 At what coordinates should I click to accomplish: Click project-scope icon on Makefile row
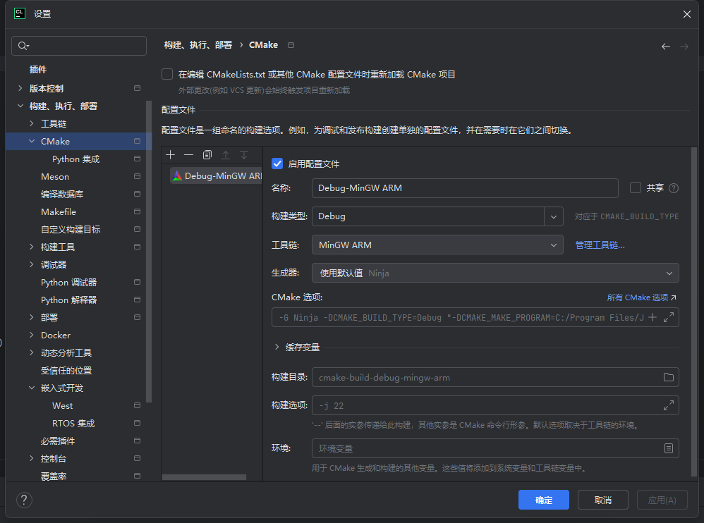tap(137, 211)
